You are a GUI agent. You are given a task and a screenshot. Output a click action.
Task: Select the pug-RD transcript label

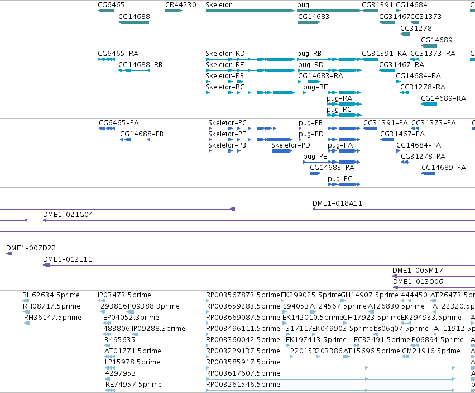311,65
